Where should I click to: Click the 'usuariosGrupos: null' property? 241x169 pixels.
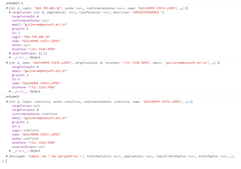click(29, 147)
